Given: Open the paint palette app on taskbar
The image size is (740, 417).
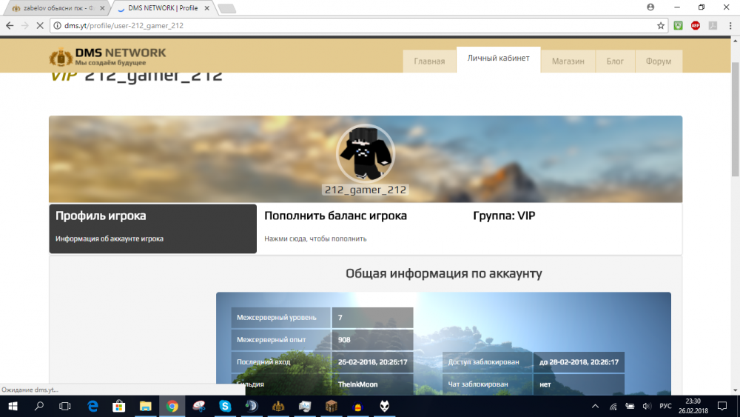Looking at the screenshot, I should tap(198, 406).
